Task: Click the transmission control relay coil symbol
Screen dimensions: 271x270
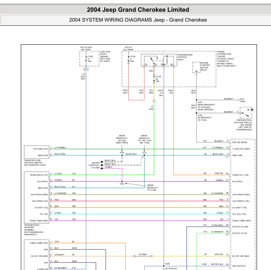Action: [x=167, y=61]
